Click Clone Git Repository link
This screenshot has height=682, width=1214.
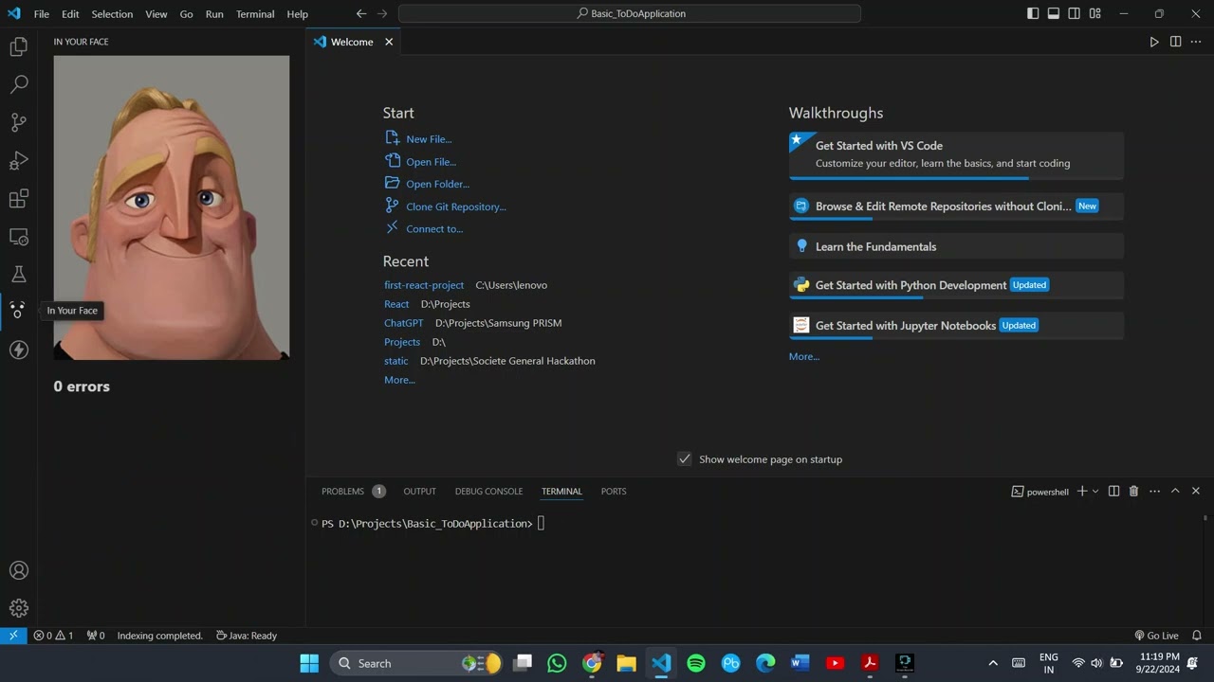tap(445, 206)
